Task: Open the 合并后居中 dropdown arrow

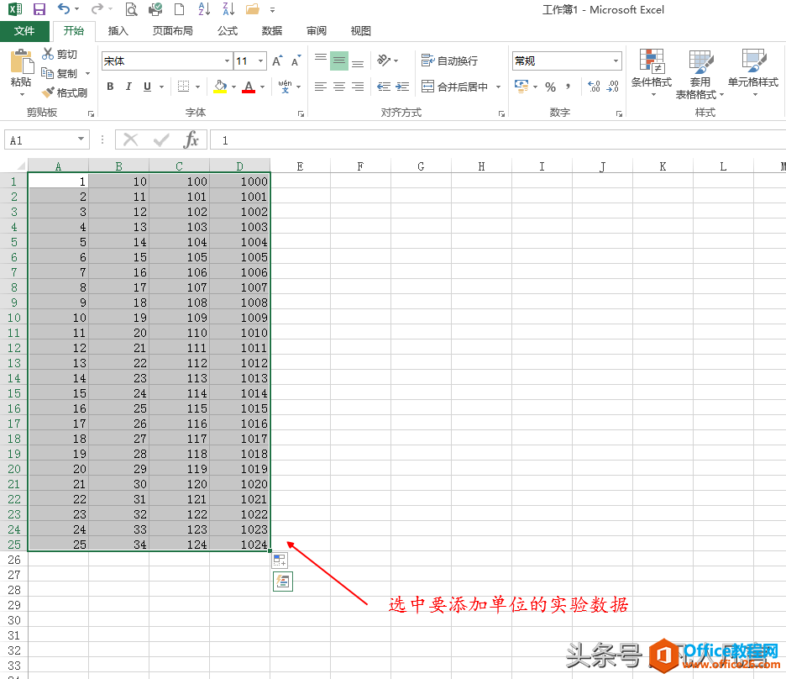Action: 498,87
